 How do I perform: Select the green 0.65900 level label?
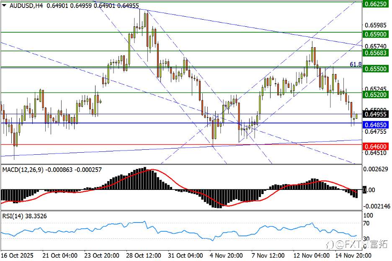click(376, 34)
